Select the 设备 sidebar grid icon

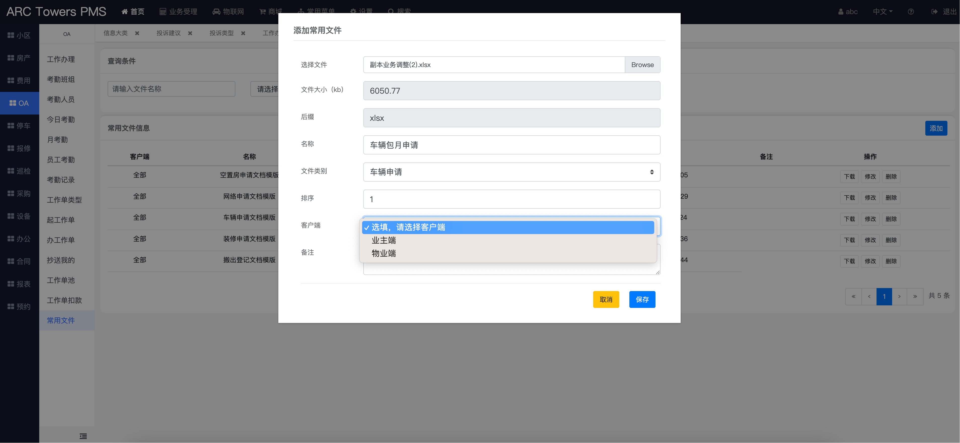(x=11, y=216)
